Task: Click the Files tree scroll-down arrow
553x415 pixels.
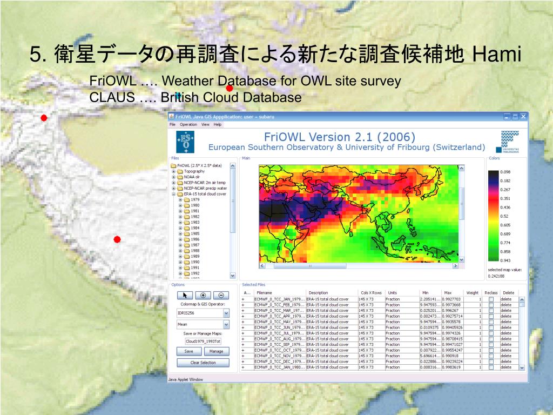Action: click(233, 276)
